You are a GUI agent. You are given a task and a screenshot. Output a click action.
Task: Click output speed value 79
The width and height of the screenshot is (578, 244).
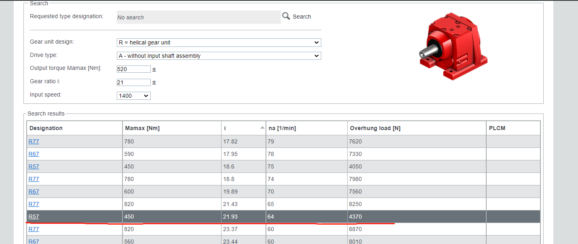click(271, 141)
